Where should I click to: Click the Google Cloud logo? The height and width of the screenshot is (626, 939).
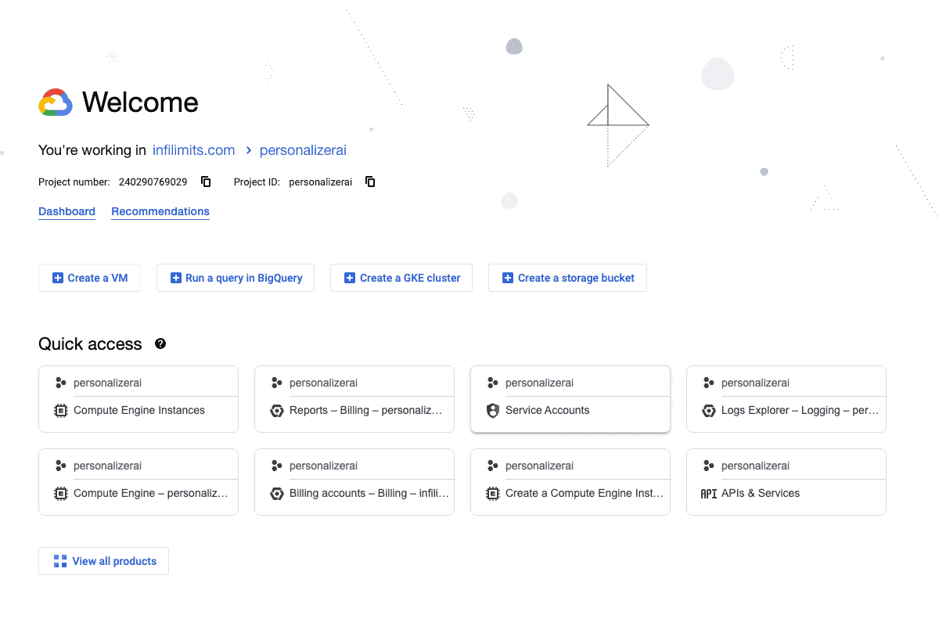click(55, 102)
